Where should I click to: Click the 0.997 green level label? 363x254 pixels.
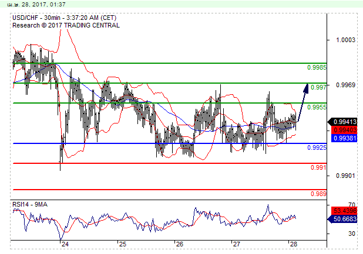click(x=318, y=87)
